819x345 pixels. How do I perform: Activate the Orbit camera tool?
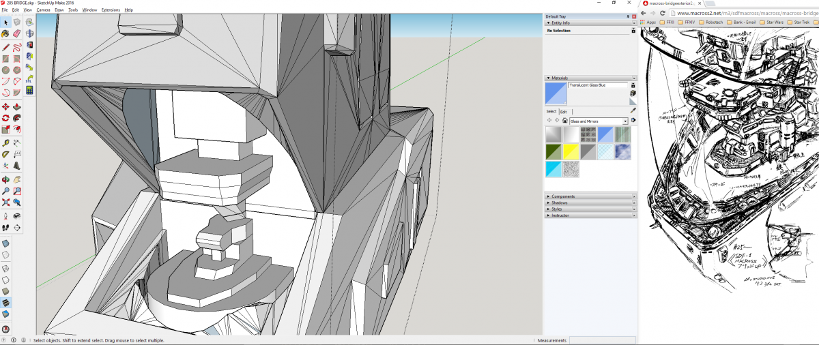click(x=5, y=179)
